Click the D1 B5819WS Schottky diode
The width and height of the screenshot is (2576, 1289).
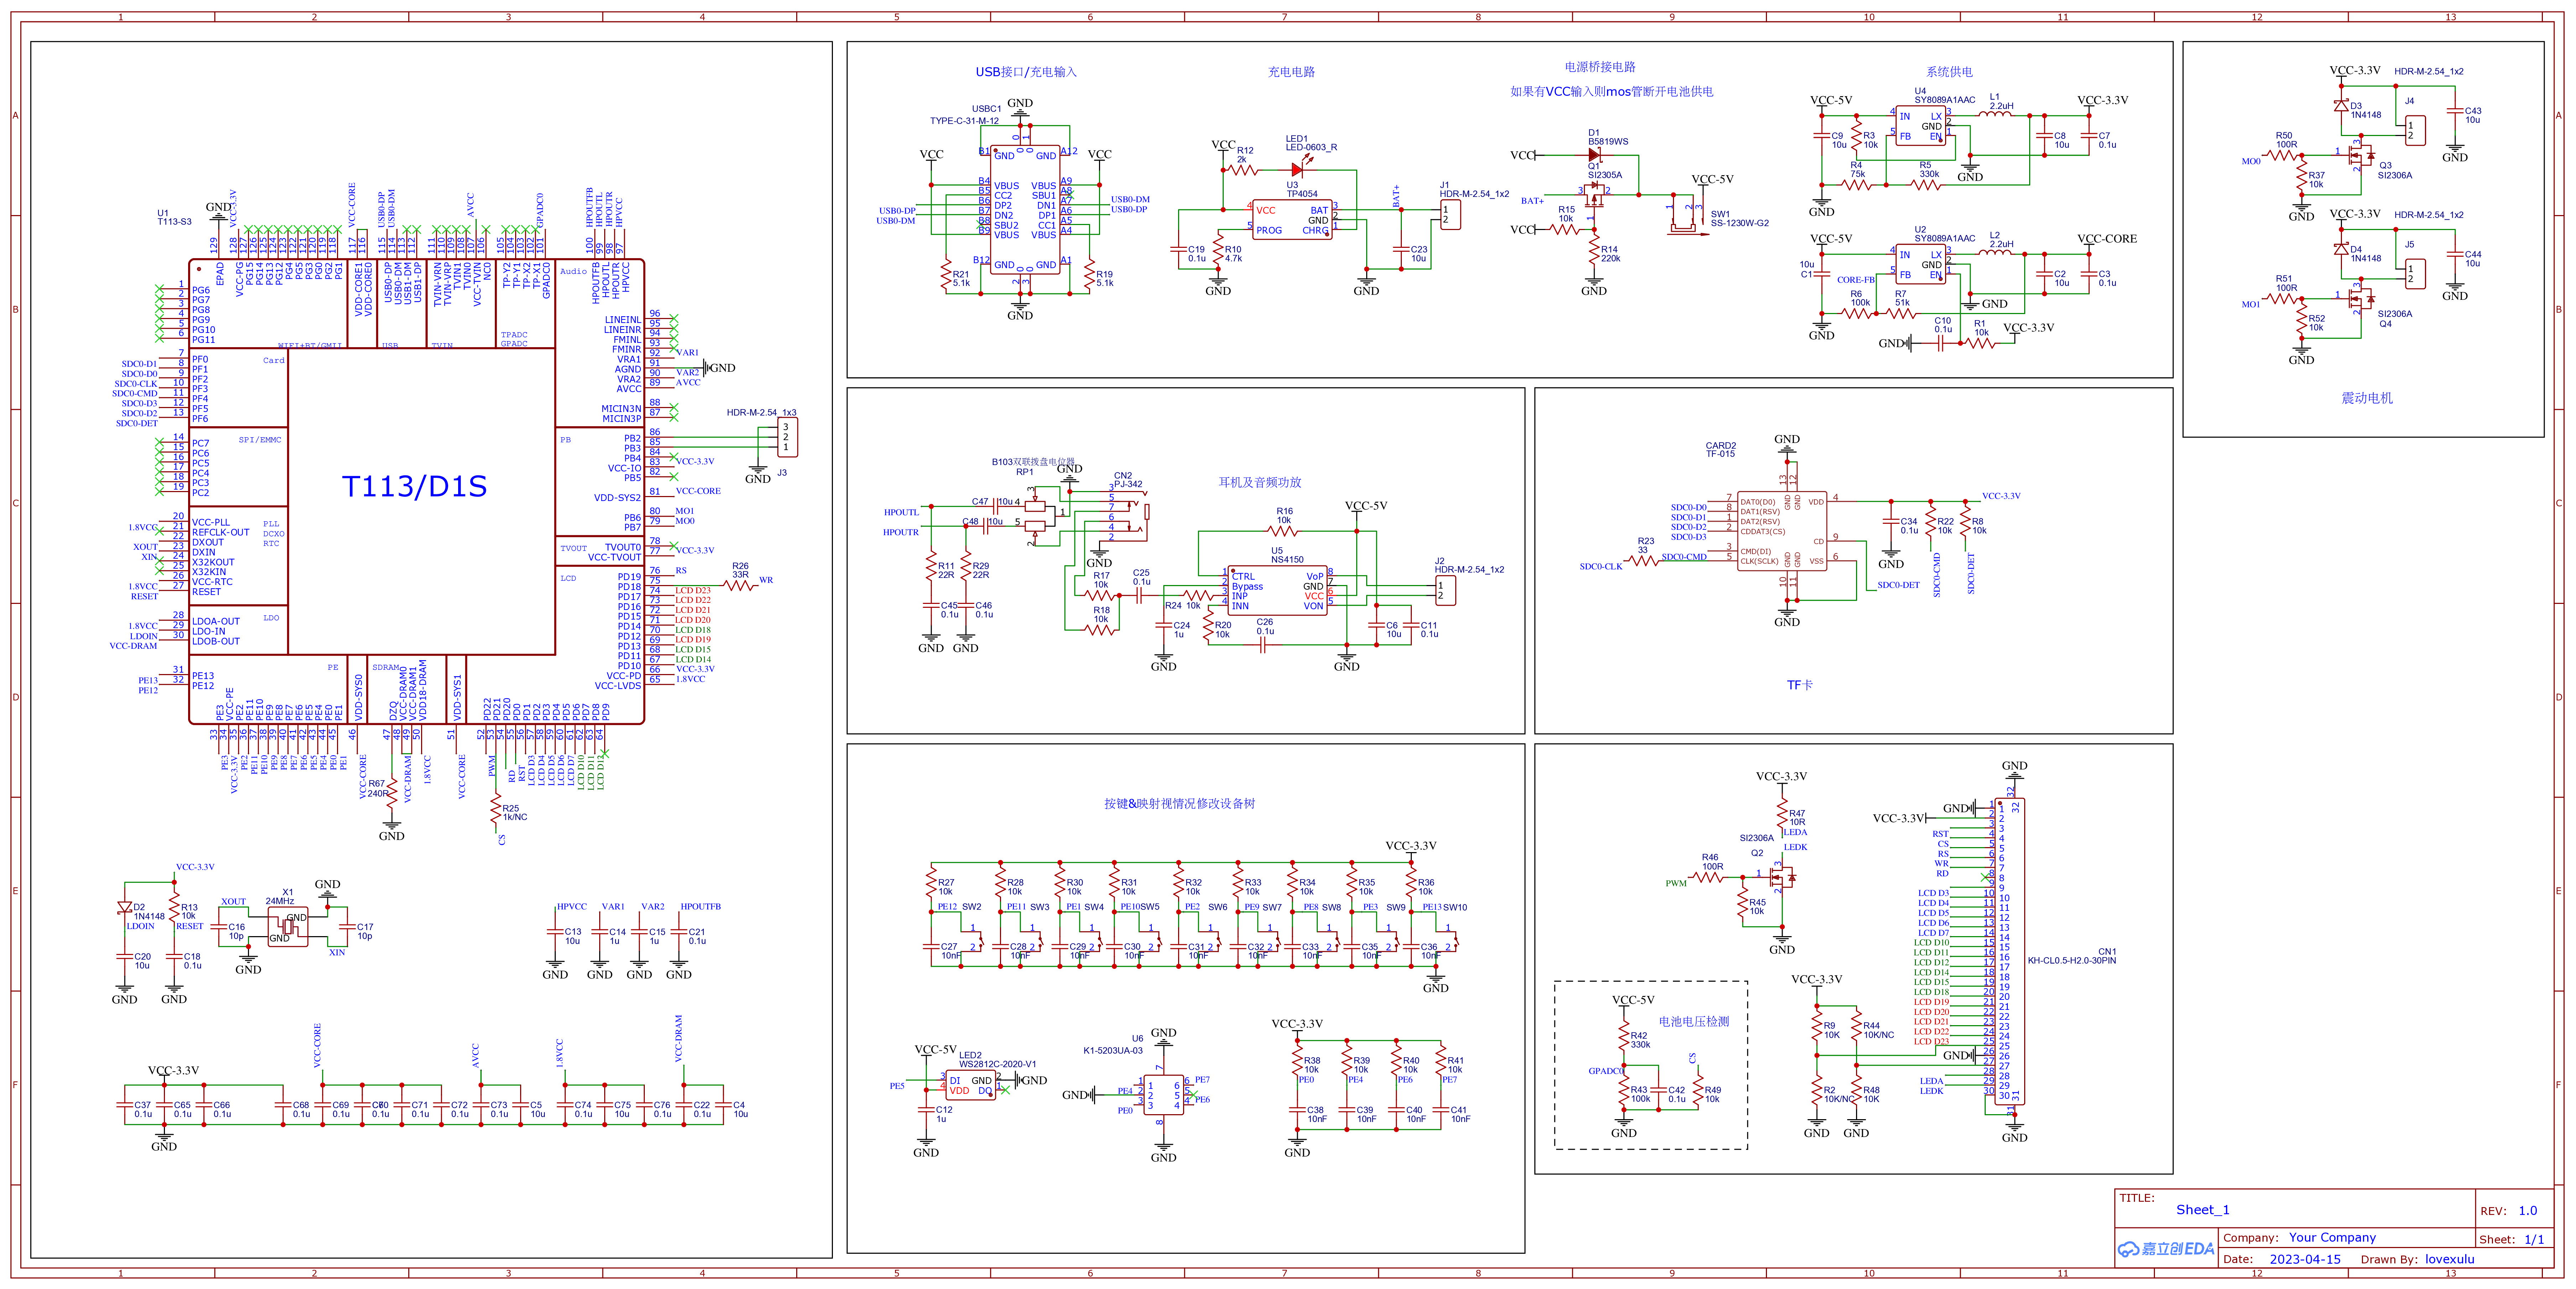[x=1594, y=155]
